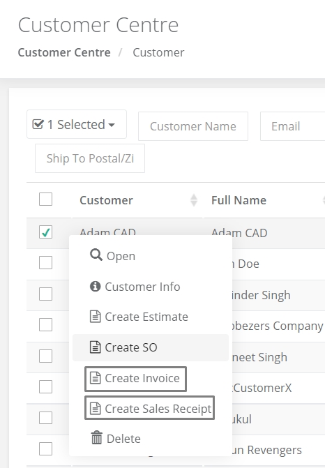Check the checkbox in the Company row
Screen dimensions: 325x468
point(45,325)
